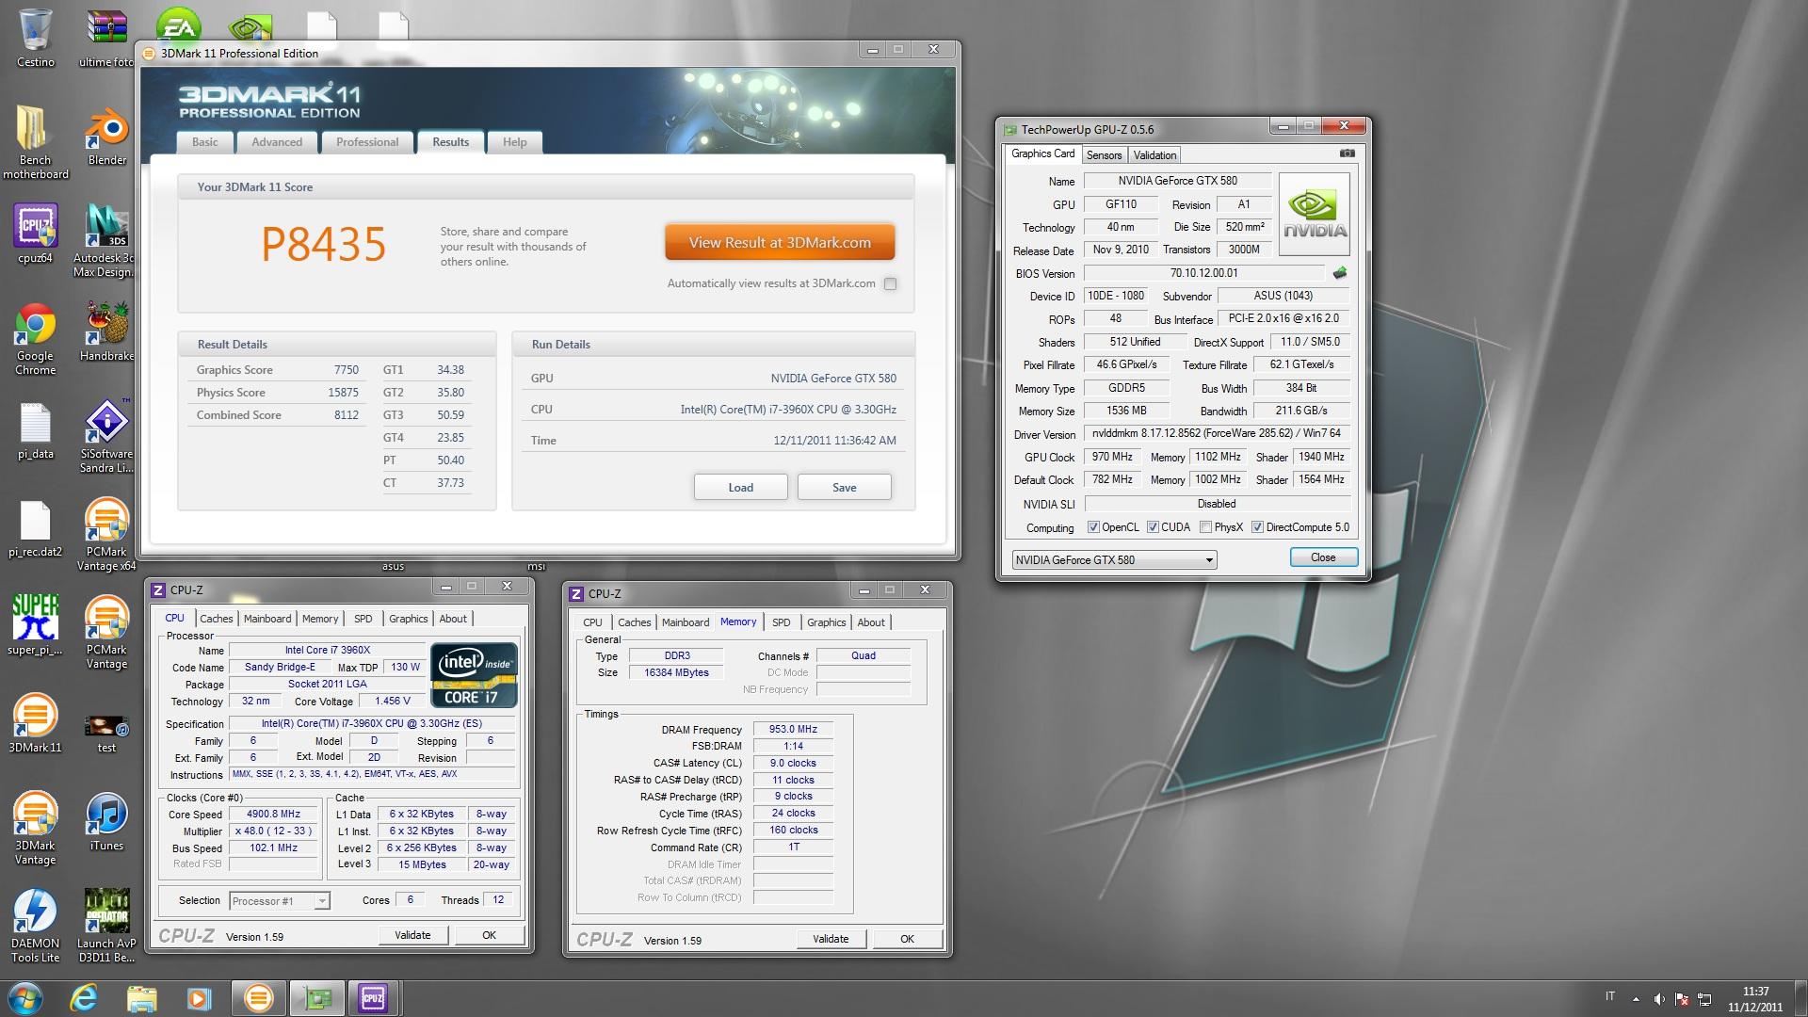Open the NVIDIA GeForce GTX 580 dropdown
Image resolution: width=1808 pixels, height=1017 pixels.
(1114, 559)
